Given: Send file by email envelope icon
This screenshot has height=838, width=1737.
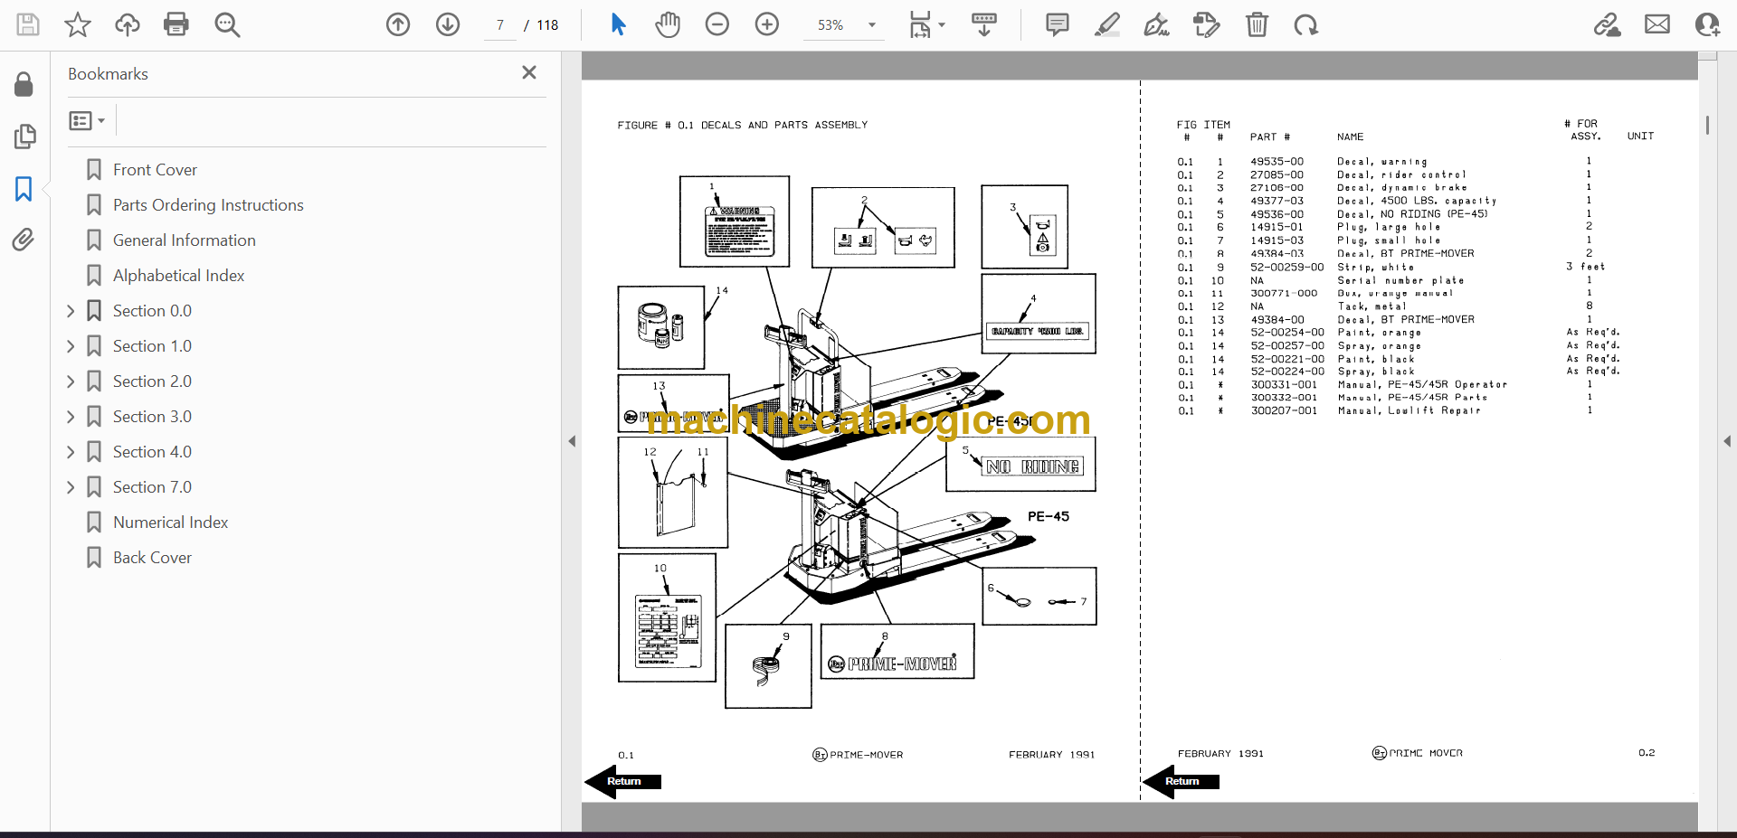Looking at the screenshot, I should click(1657, 24).
